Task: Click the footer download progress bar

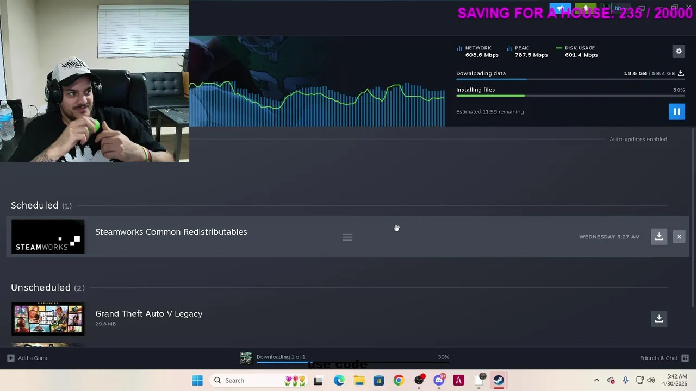Action: pyautogui.click(x=352, y=363)
